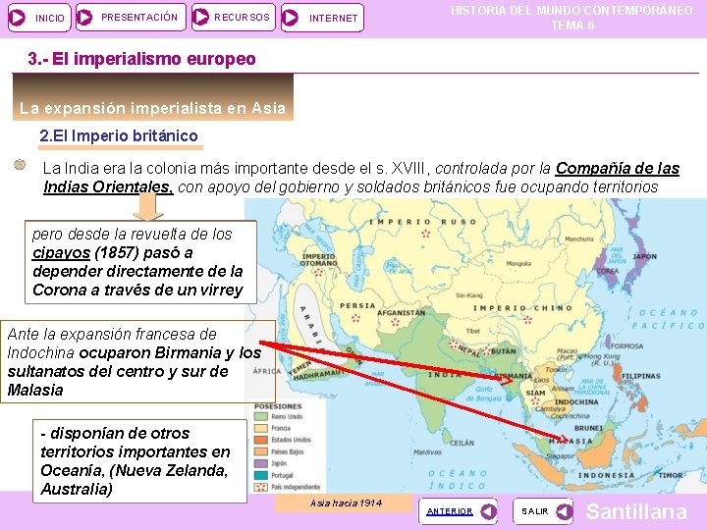
Task: Click the Países Bajos legend swatch
Action: pyautogui.click(x=261, y=451)
